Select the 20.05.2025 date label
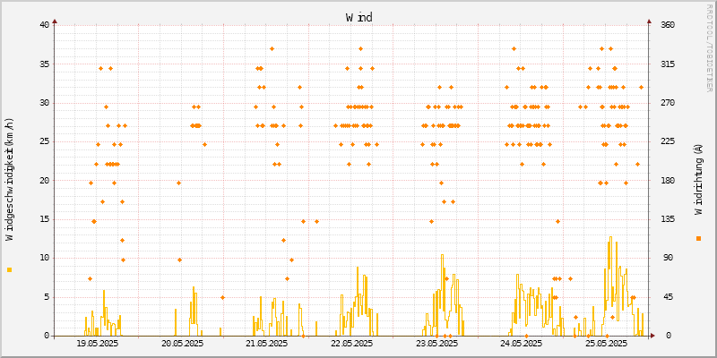This screenshot has width=717, height=358. click(x=182, y=343)
